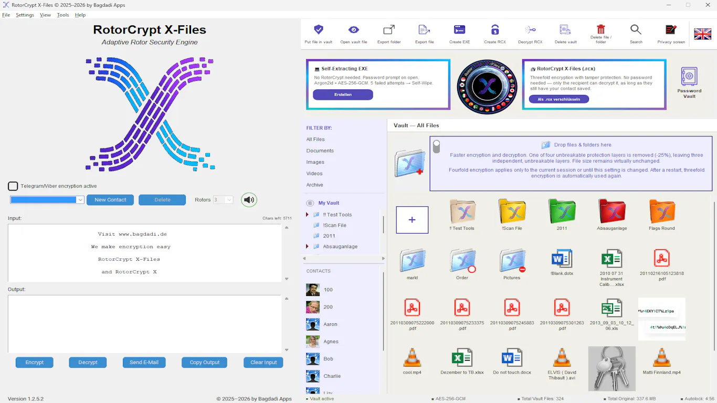Image resolution: width=717 pixels, height=403 pixels.
Task: Activate the Privacy screen icon
Action: (x=671, y=30)
